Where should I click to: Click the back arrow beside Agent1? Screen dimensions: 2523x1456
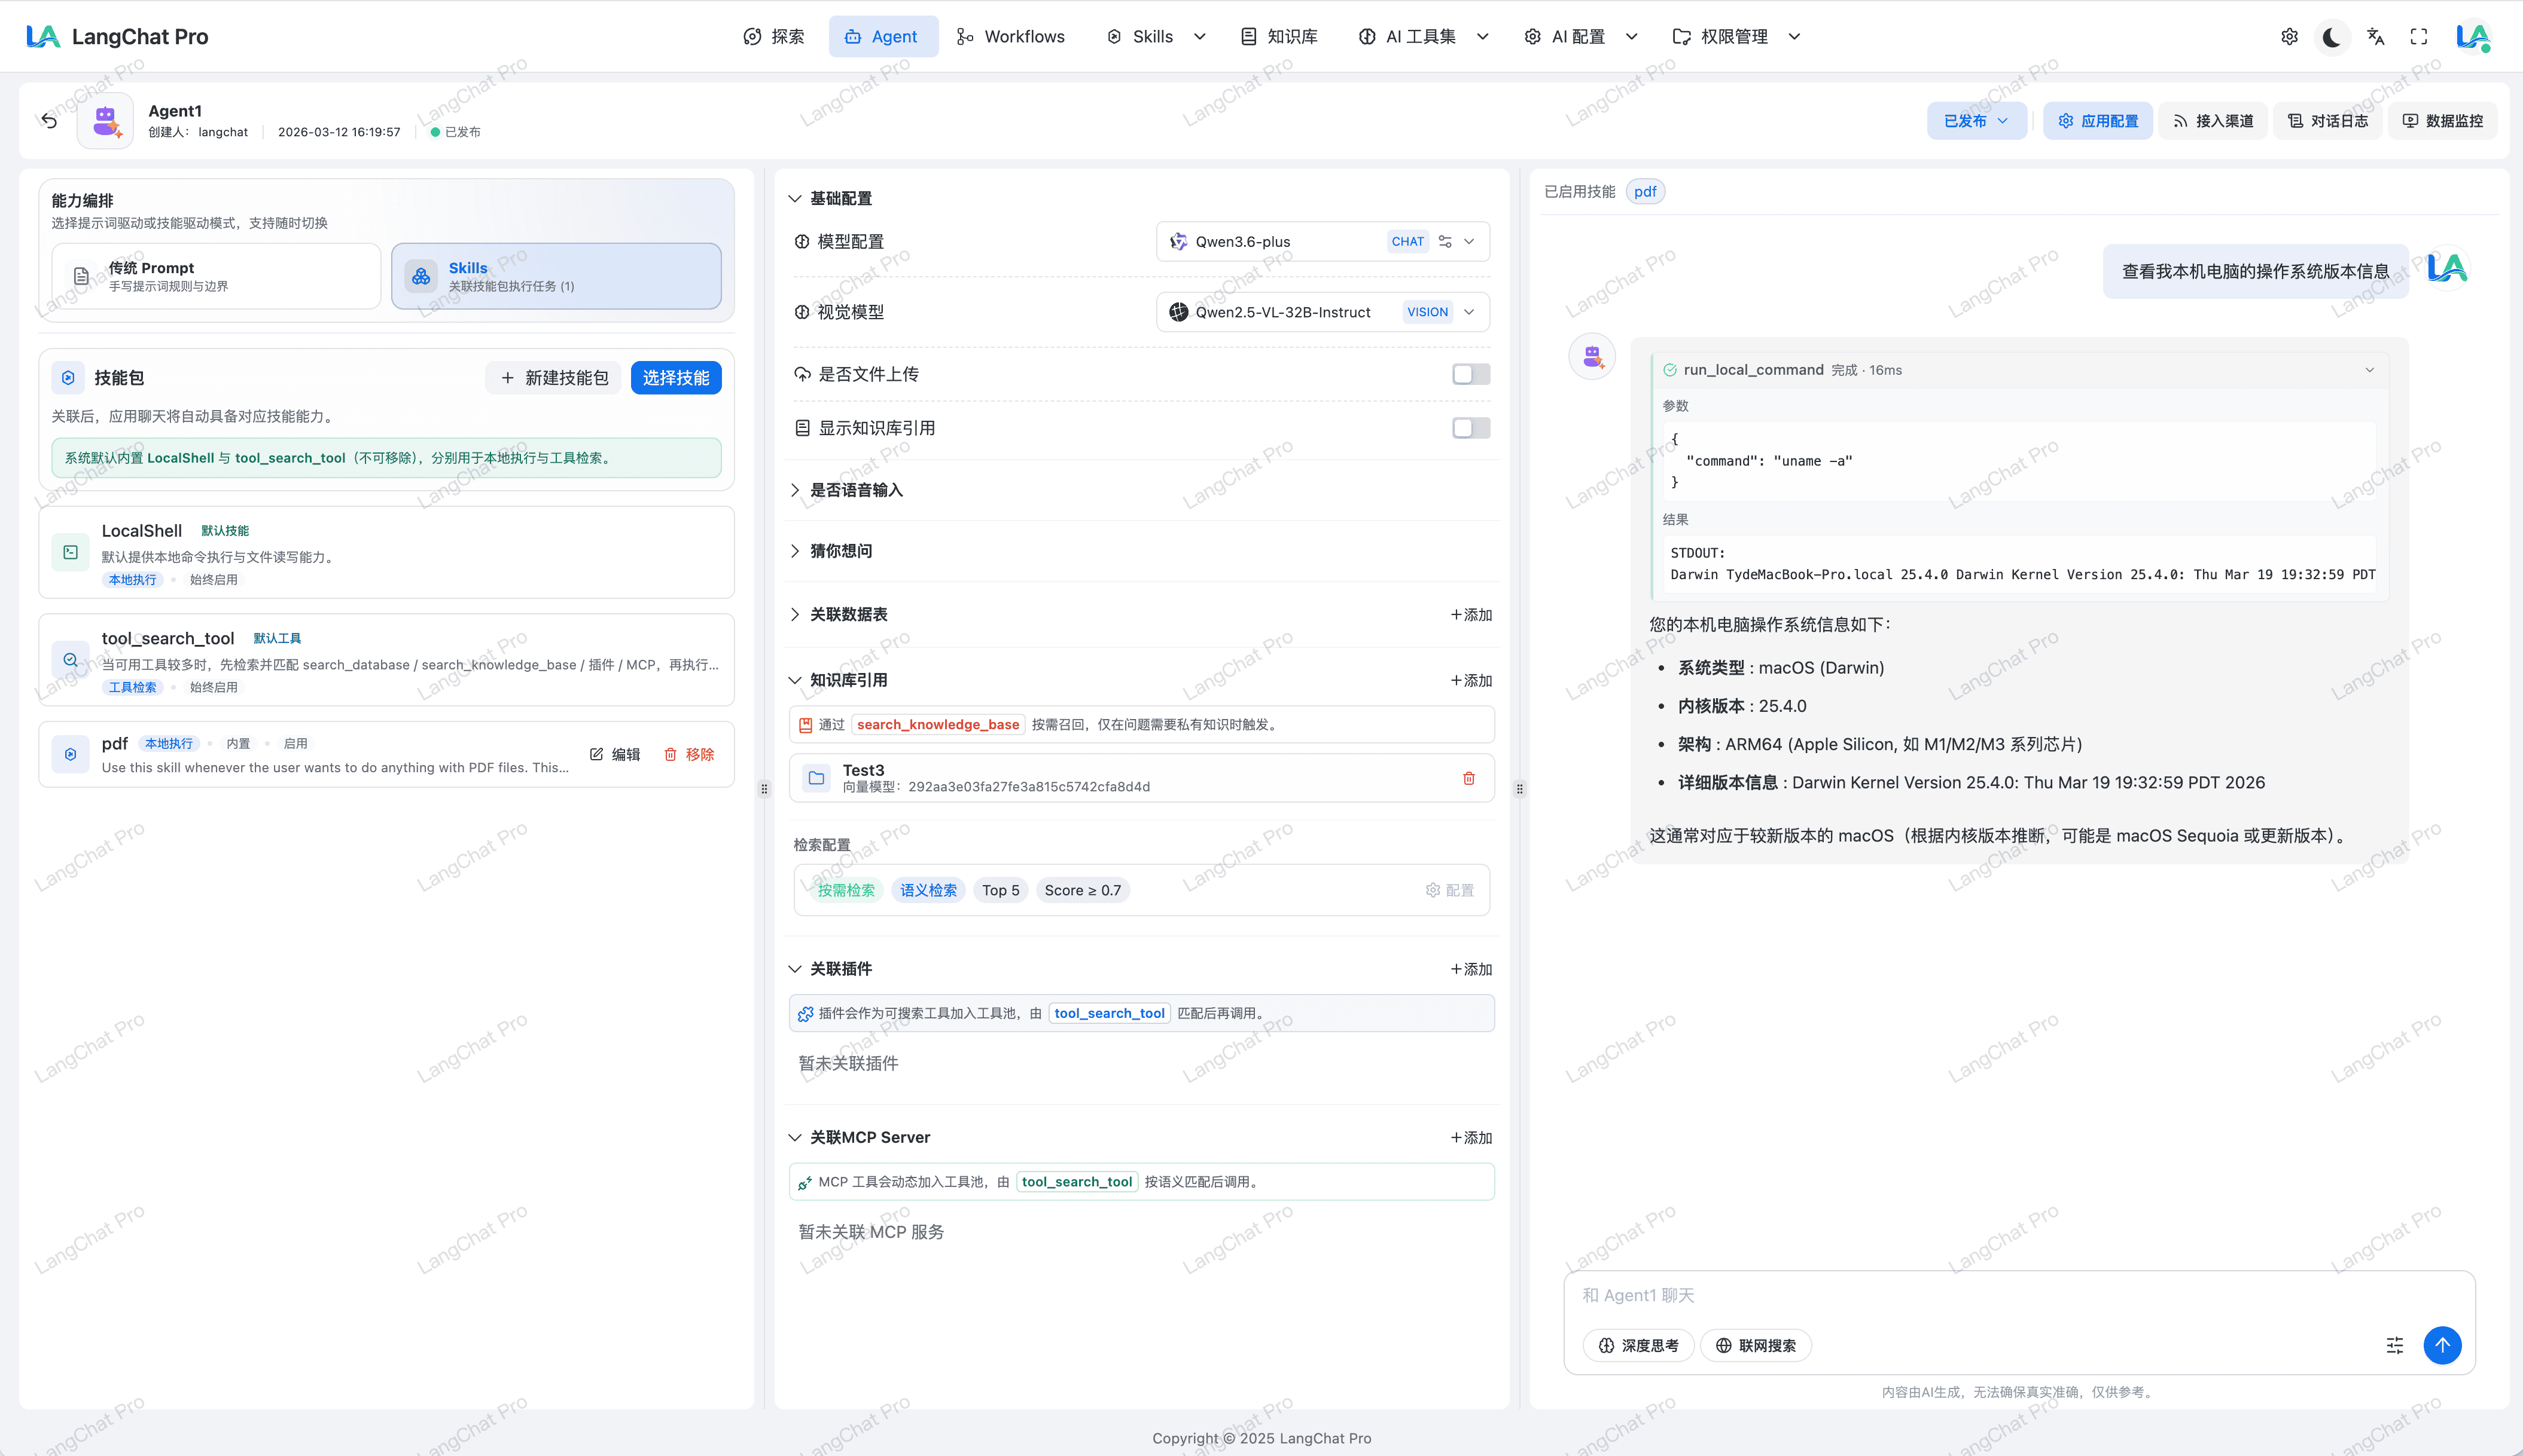pyautogui.click(x=49, y=121)
